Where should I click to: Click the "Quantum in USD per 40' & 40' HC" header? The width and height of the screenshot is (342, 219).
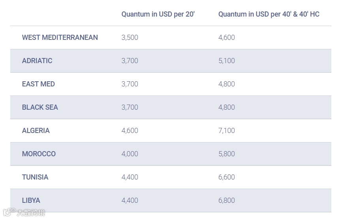pos(269,14)
